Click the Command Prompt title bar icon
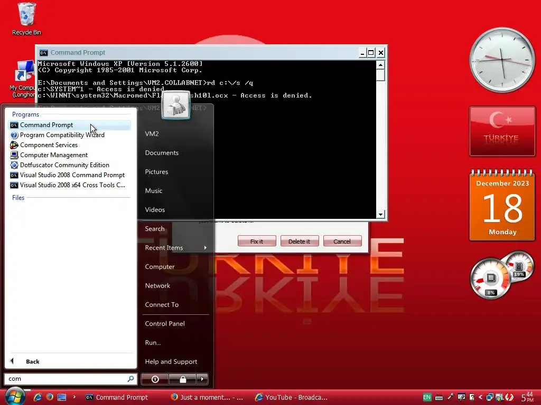The height and width of the screenshot is (405, 541). (x=43, y=53)
